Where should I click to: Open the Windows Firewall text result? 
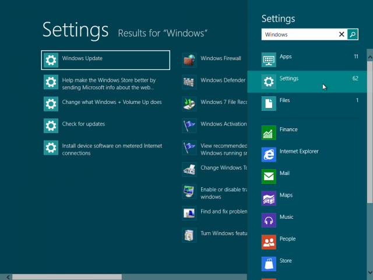(221, 58)
